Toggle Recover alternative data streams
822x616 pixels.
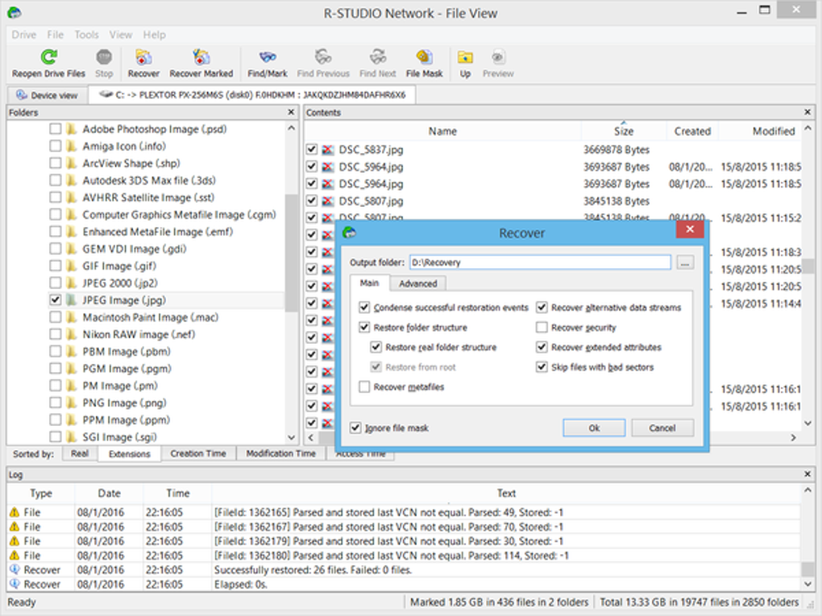tap(542, 308)
